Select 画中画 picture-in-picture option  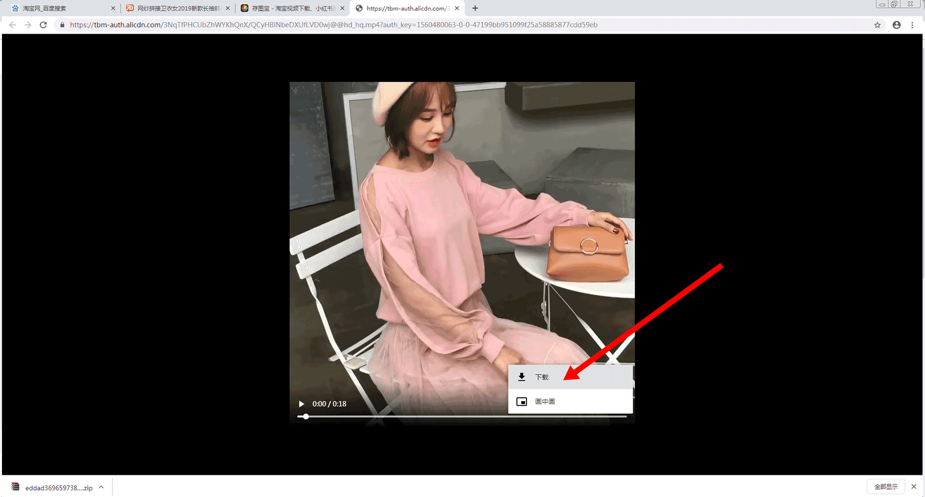545,402
